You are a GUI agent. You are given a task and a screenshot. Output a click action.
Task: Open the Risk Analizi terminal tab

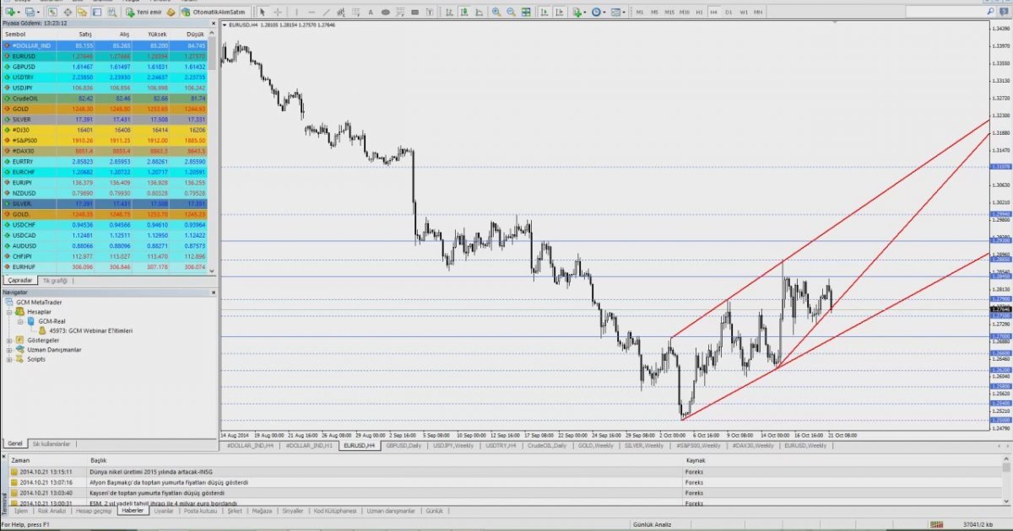(x=51, y=511)
